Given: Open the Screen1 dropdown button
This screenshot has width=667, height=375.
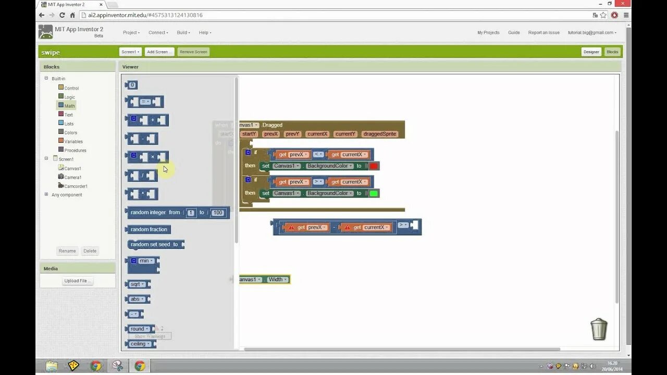Looking at the screenshot, I should 130,52.
